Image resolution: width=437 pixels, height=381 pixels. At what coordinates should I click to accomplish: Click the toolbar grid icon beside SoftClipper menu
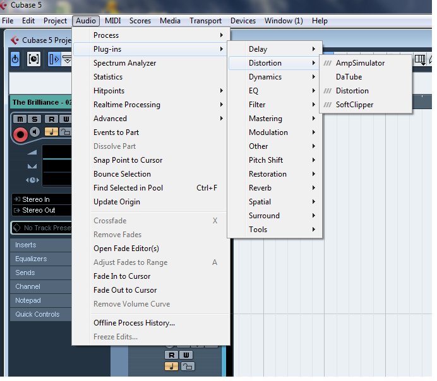420,59
